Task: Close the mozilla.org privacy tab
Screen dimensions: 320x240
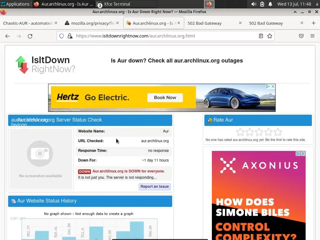Action: [x=117, y=23]
